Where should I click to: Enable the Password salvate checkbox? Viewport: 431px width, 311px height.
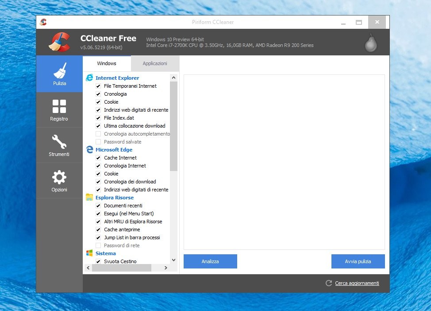click(x=98, y=142)
